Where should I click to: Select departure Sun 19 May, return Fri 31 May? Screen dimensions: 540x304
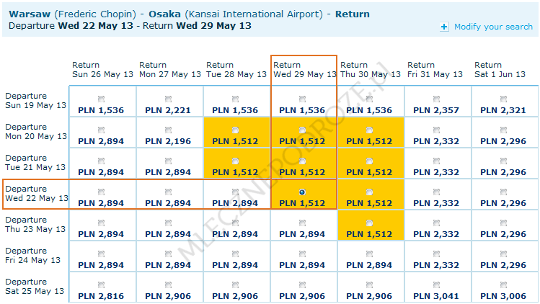[436, 99]
